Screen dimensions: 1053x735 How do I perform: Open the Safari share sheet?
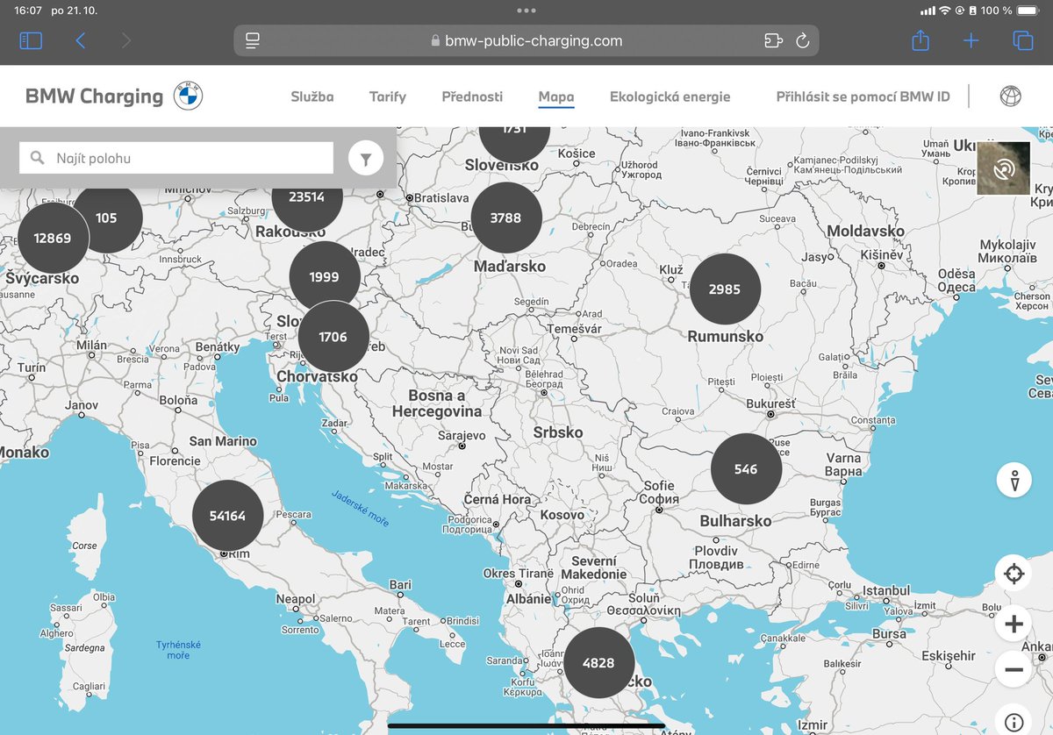[x=920, y=40]
